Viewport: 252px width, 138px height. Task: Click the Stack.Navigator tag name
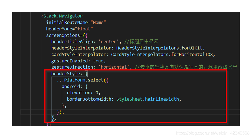point(63,16)
